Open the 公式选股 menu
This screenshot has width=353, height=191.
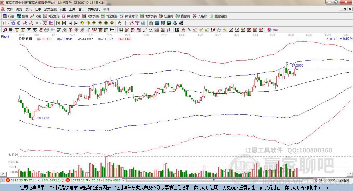(50, 9)
